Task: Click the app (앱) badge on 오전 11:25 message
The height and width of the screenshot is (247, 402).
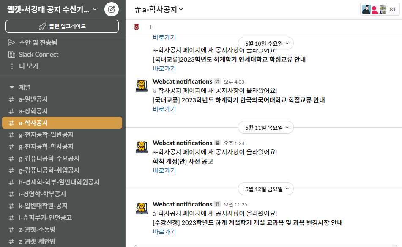Action: [x=217, y=204]
